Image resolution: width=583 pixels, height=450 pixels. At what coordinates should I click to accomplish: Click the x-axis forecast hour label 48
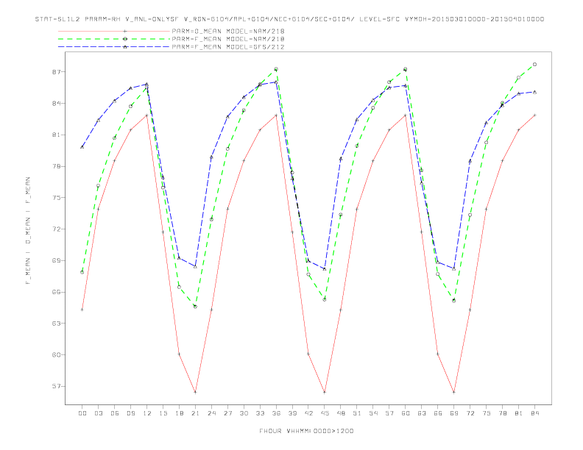341,413
